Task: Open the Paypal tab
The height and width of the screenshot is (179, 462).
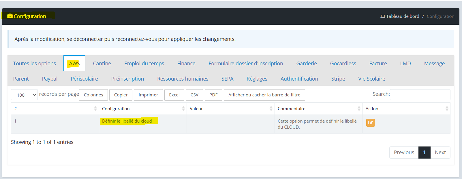Action: [50, 79]
